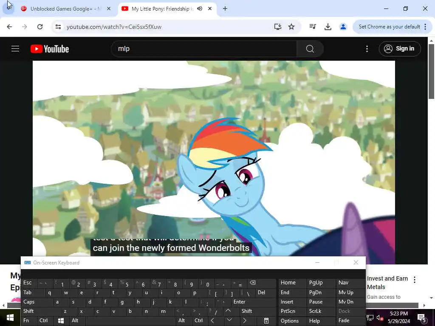This screenshot has width=435, height=326.
Task: Focus the YouTube search box containing mlp
Action: (x=204, y=49)
